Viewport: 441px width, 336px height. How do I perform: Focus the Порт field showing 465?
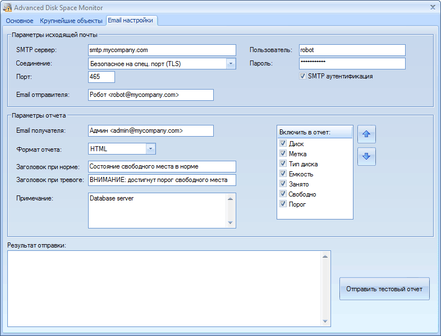[x=102, y=77]
